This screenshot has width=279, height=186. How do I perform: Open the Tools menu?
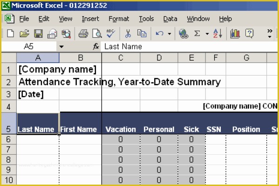coord(146,19)
